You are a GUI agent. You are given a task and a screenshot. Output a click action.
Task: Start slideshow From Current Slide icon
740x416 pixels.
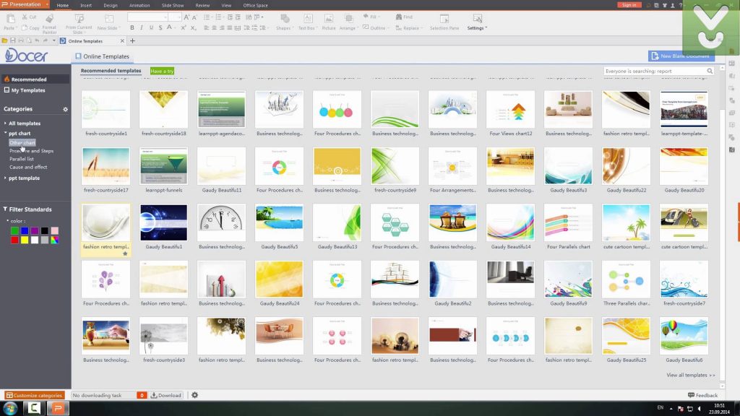79,19
